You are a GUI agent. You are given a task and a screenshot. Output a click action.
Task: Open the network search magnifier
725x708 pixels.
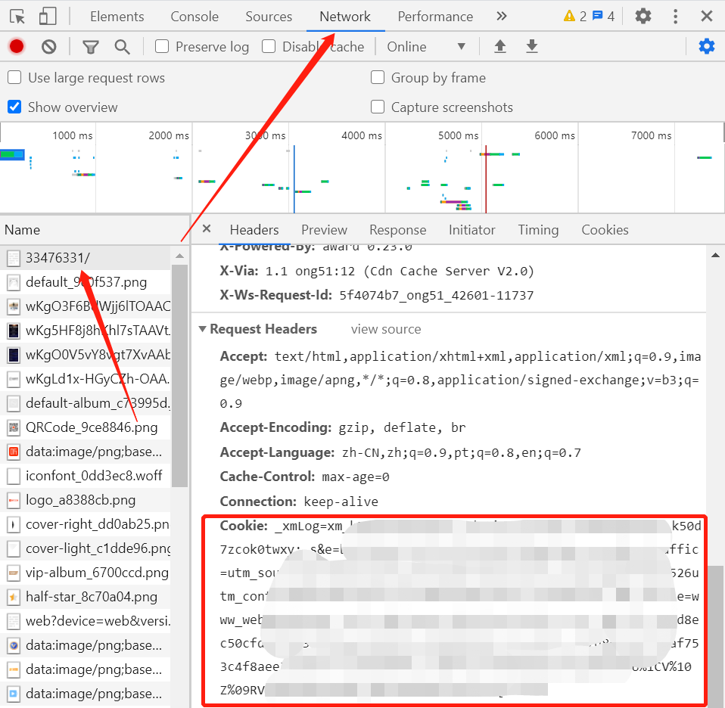(122, 47)
